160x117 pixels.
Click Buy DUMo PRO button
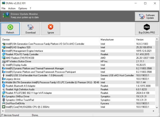pyautogui.click(x=147, y=29)
